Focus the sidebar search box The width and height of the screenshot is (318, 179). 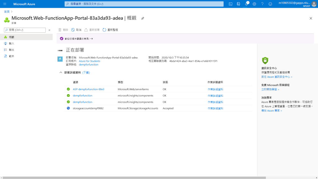pyautogui.click(x=25, y=30)
